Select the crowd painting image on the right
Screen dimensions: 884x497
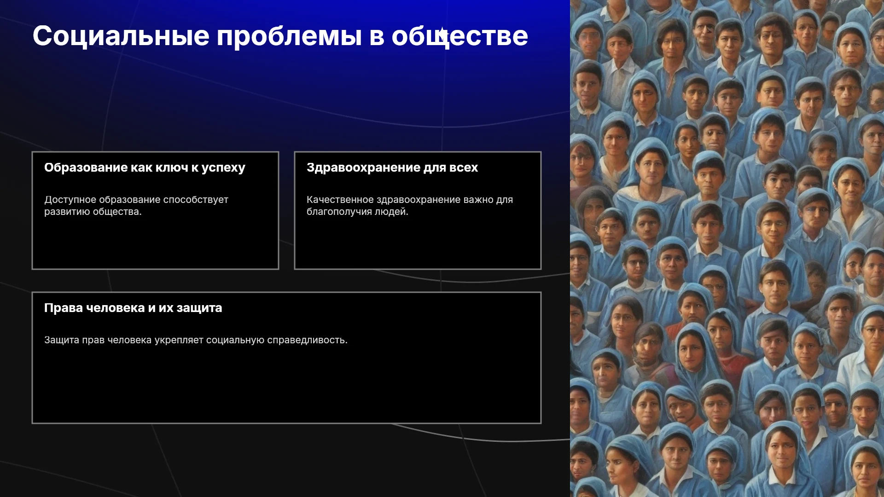727,248
